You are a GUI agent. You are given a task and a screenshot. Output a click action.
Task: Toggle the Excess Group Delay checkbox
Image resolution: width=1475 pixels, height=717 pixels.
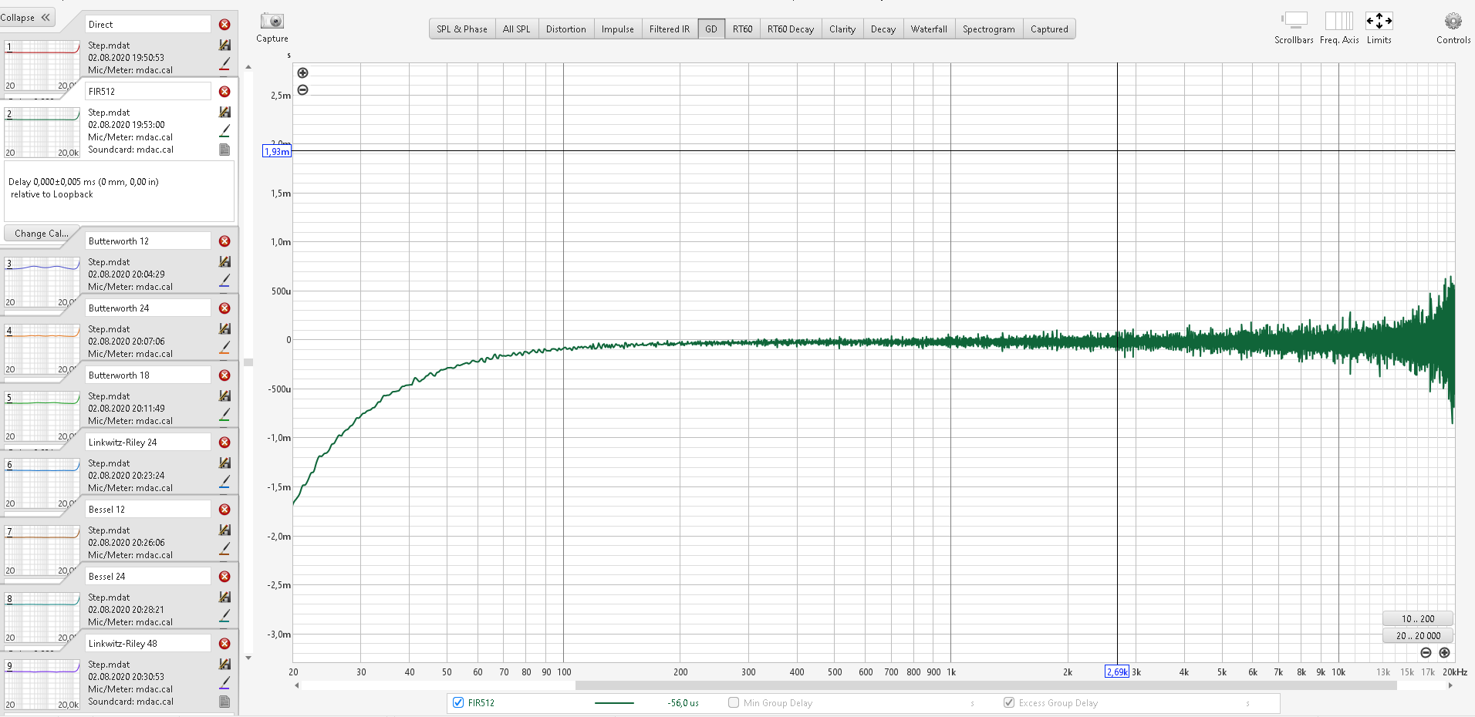click(1009, 702)
